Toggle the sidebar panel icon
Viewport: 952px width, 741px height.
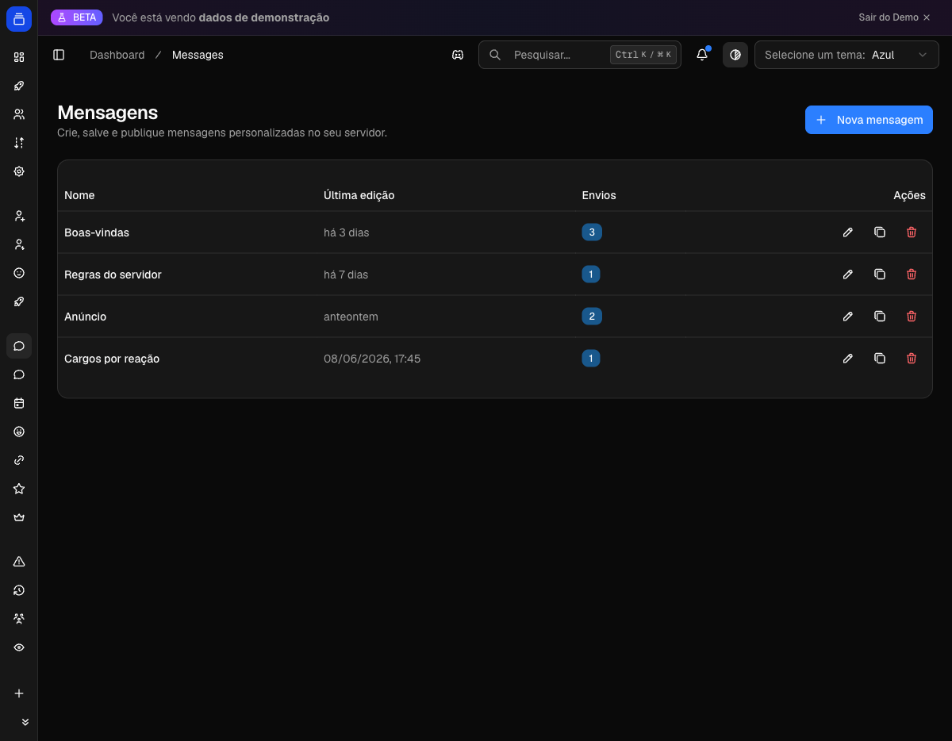59,55
